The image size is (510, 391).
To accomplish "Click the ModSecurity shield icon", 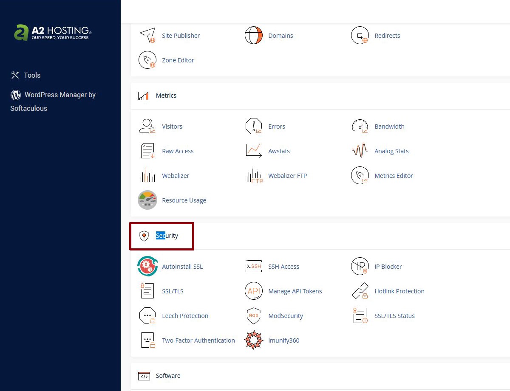I will tap(254, 316).
